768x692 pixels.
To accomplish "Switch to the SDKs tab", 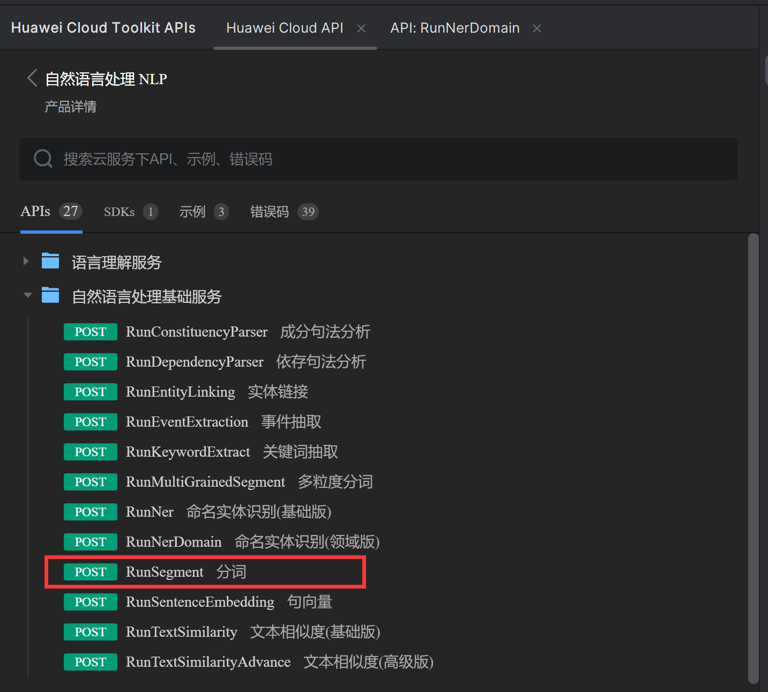I will pyautogui.click(x=131, y=212).
